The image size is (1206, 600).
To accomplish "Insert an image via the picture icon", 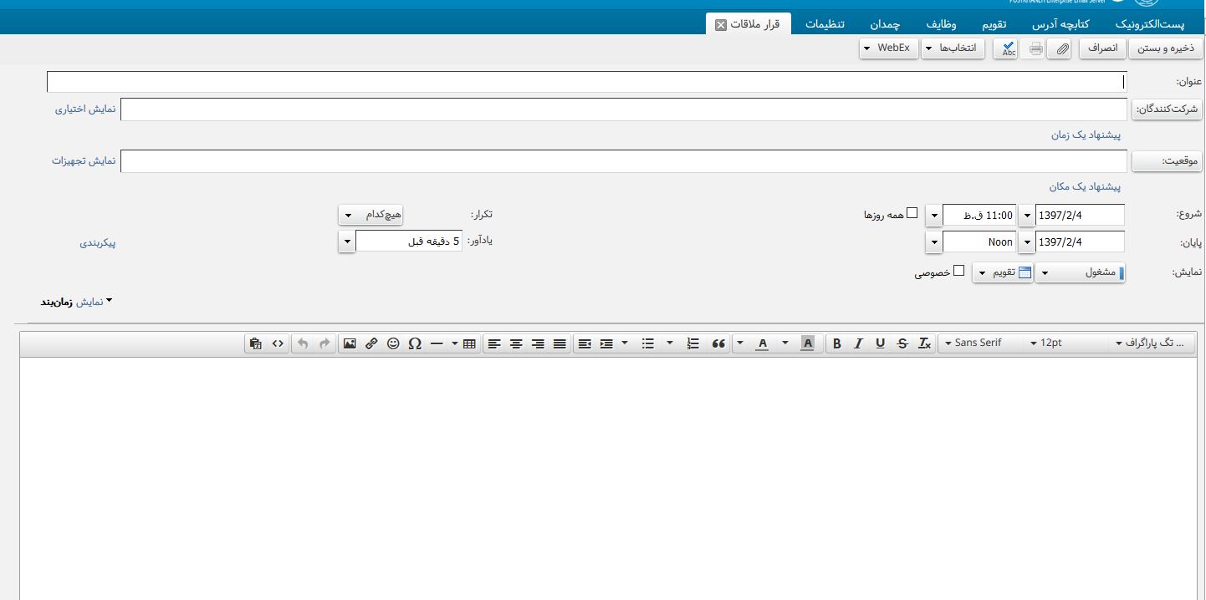I will [350, 343].
